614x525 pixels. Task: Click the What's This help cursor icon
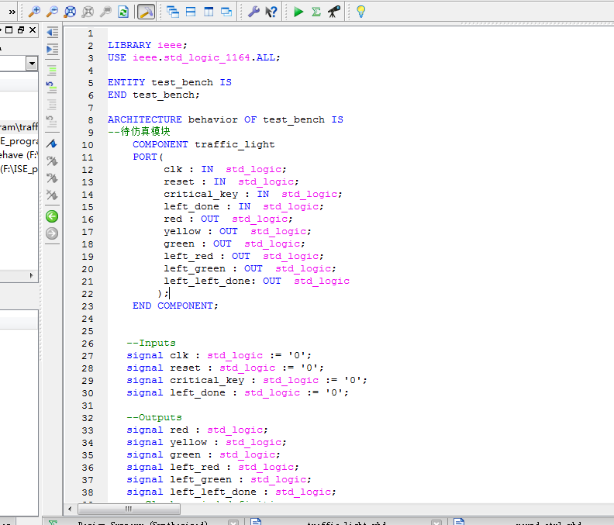pyautogui.click(x=271, y=12)
